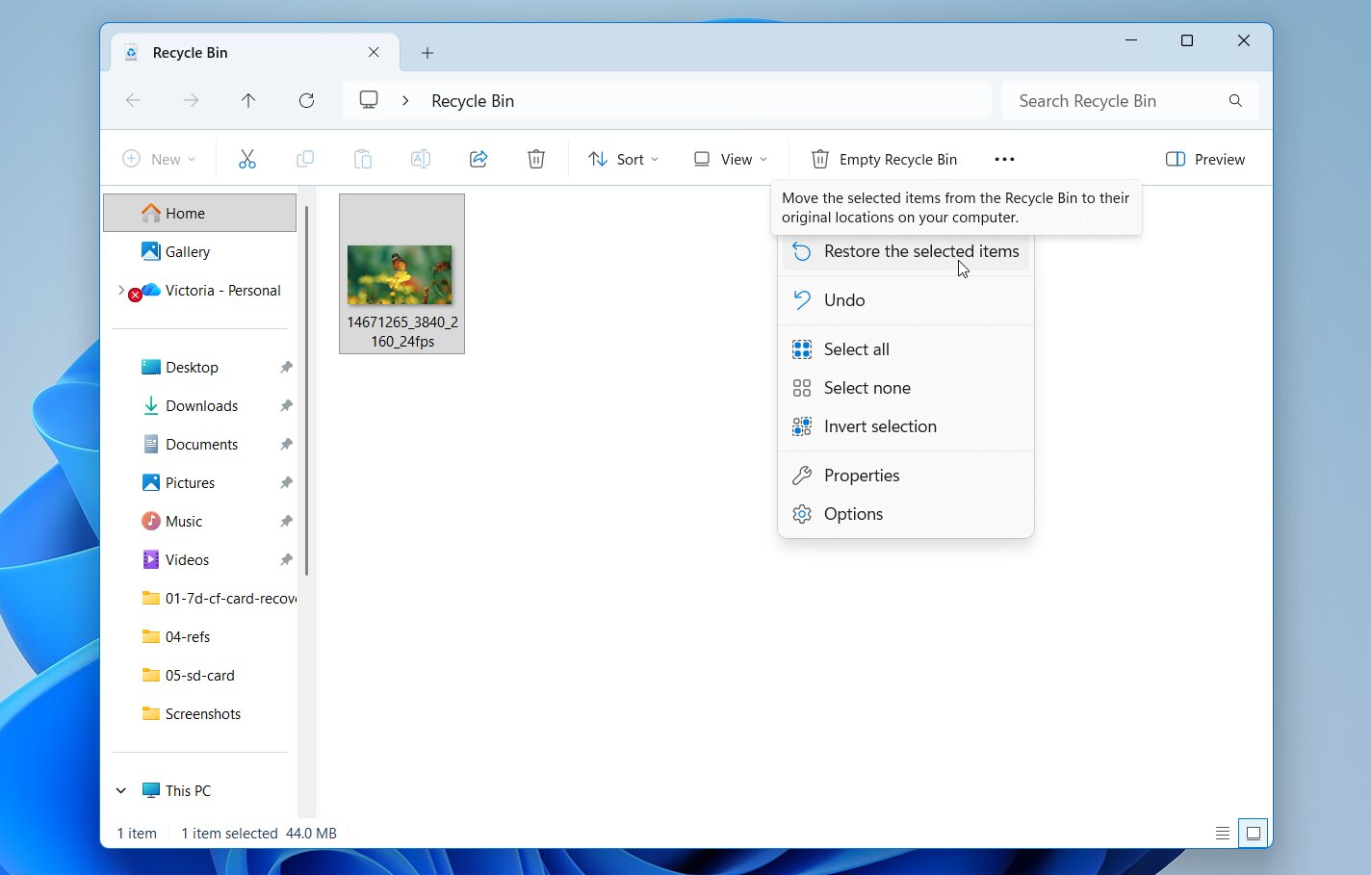Click the Cut scissors icon
Viewport: 1371px width, 875px height.
click(x=247, y=159)
